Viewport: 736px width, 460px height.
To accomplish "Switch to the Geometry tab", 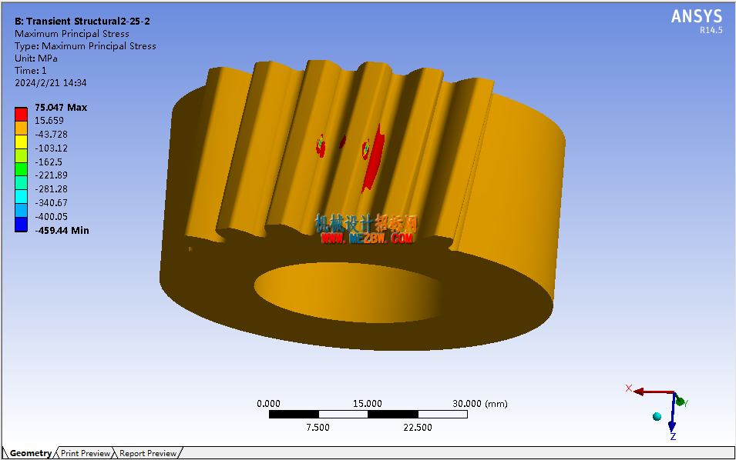I will pos(30,453).
